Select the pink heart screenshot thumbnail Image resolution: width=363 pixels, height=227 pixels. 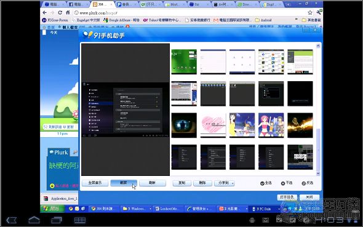(213, 125)
